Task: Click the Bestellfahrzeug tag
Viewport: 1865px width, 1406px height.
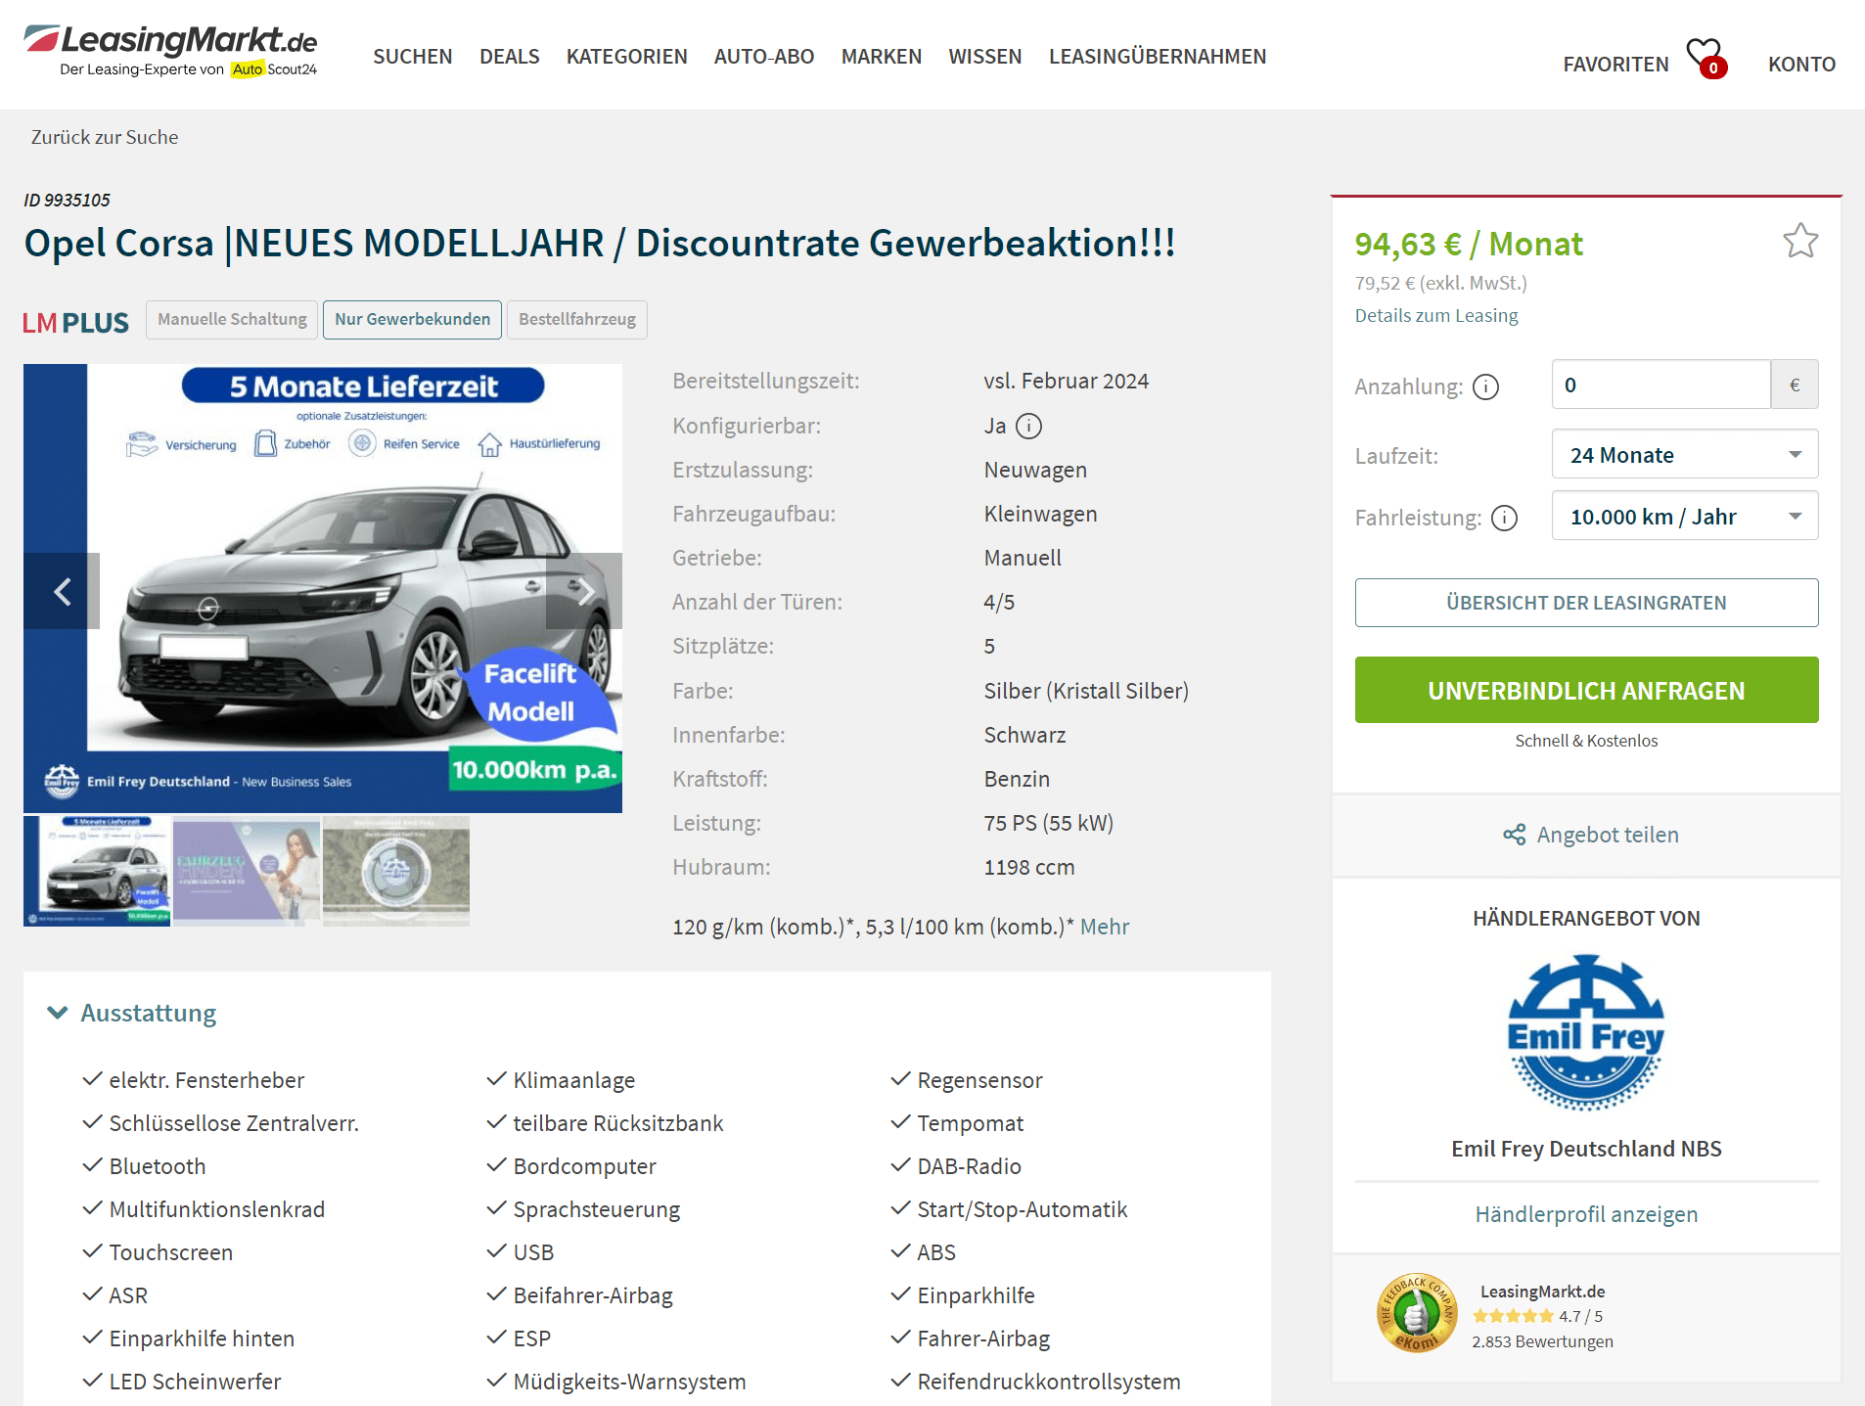Action: click(577, 320)
